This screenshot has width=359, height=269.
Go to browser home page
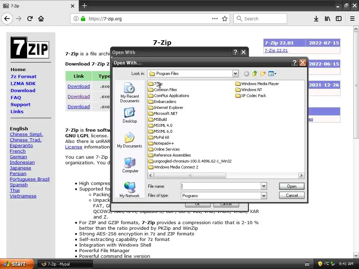[x=41, y=19]
